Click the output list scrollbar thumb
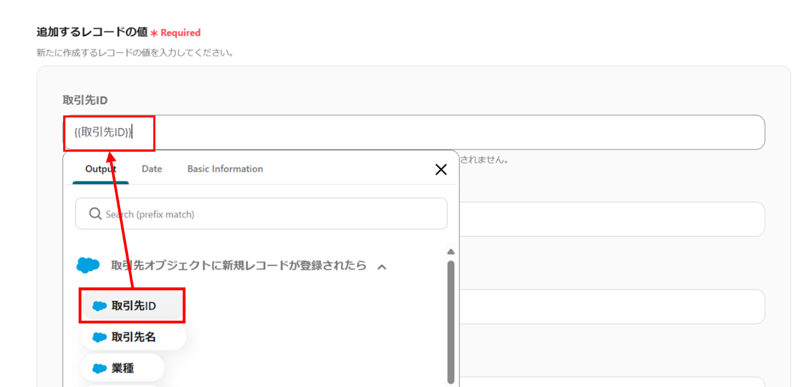The height and width of the screenshot is (387, 802). 451,321
